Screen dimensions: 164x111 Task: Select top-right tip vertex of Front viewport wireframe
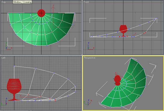[156, 18]
